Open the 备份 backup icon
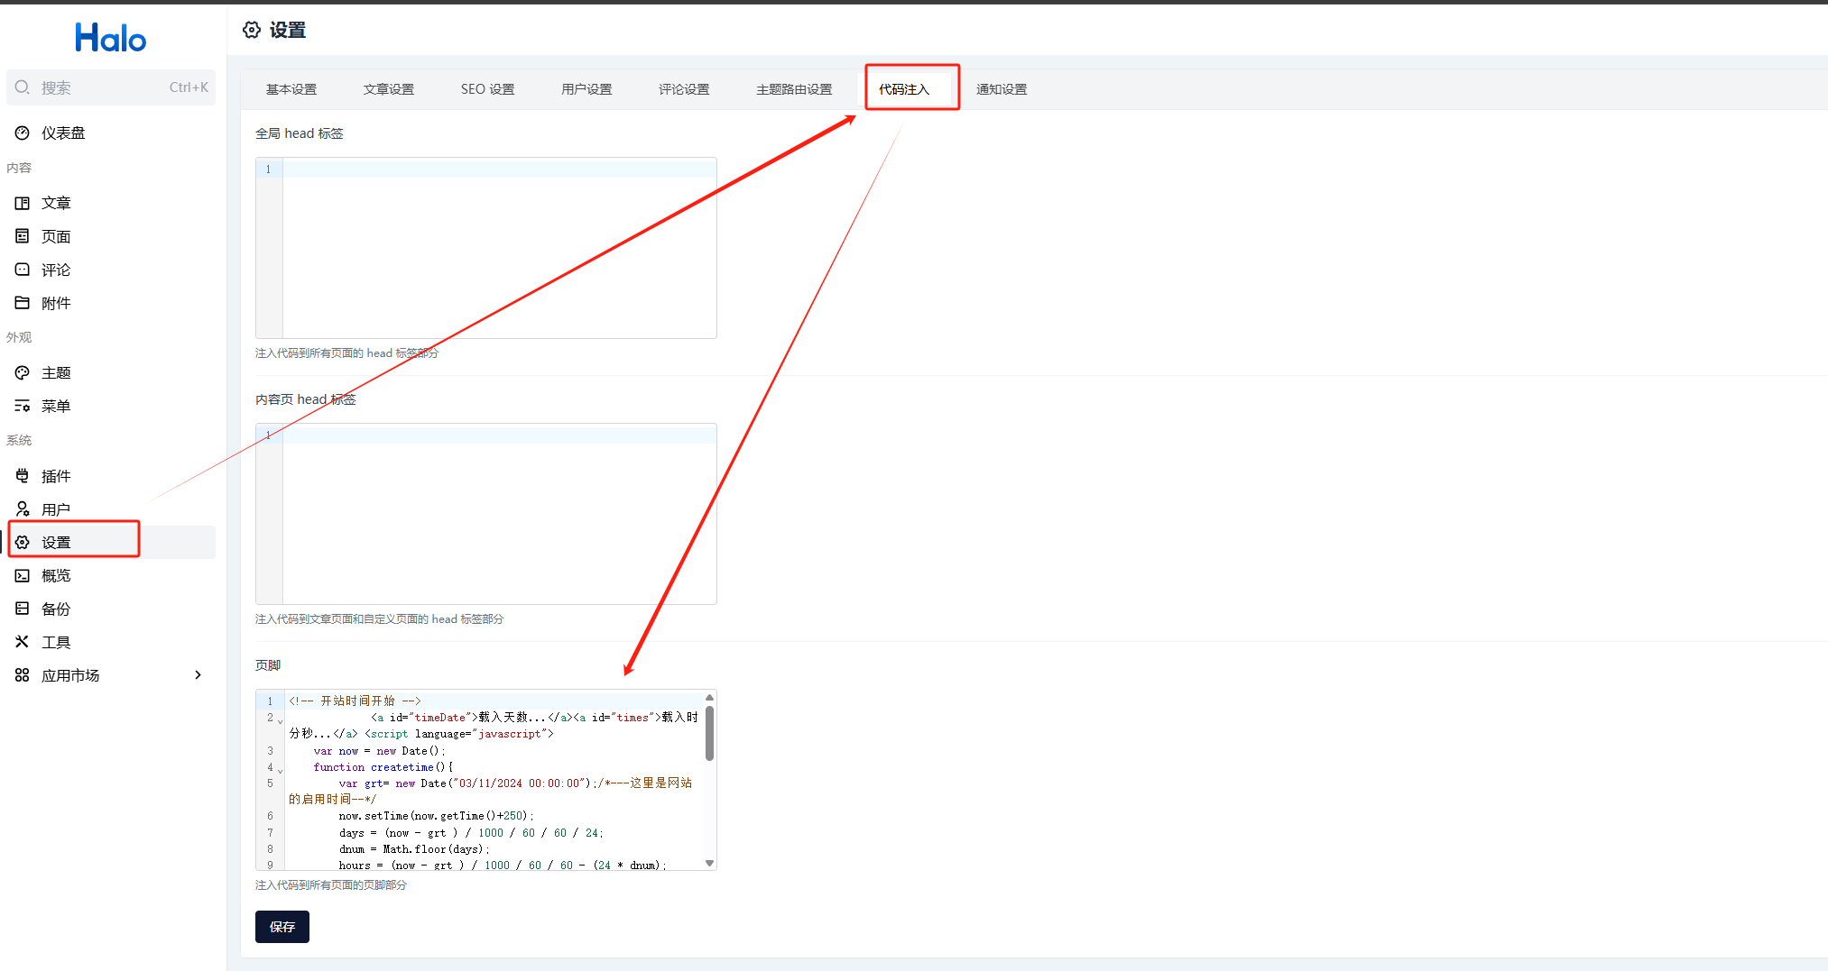Image resolution: width=1828 pixels, height=971 pixels. click(23, 609)
